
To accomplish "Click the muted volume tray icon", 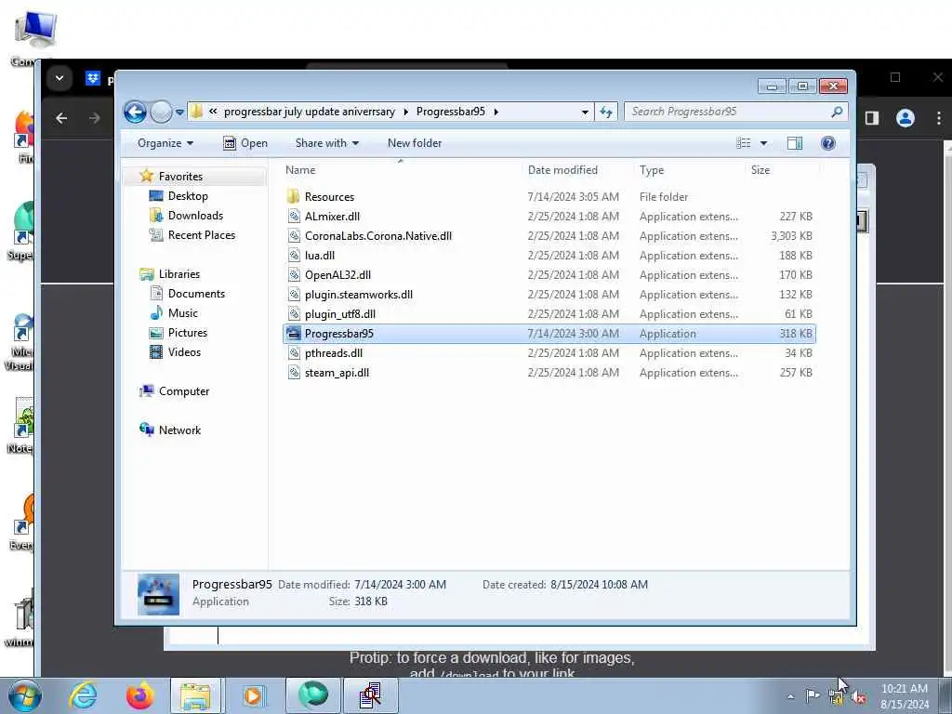I will point(859,696).
